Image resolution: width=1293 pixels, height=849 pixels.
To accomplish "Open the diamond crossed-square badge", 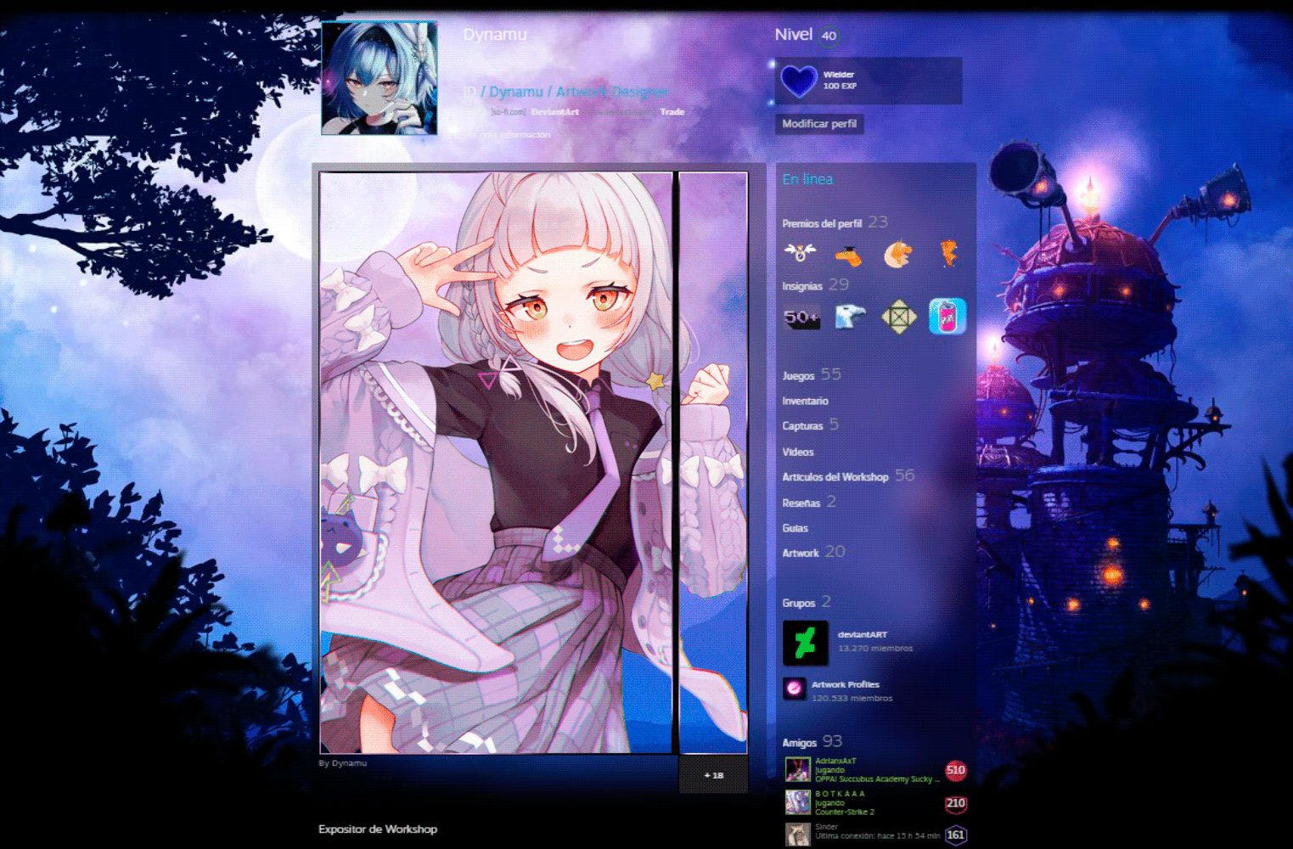I will tap(898, 318).
